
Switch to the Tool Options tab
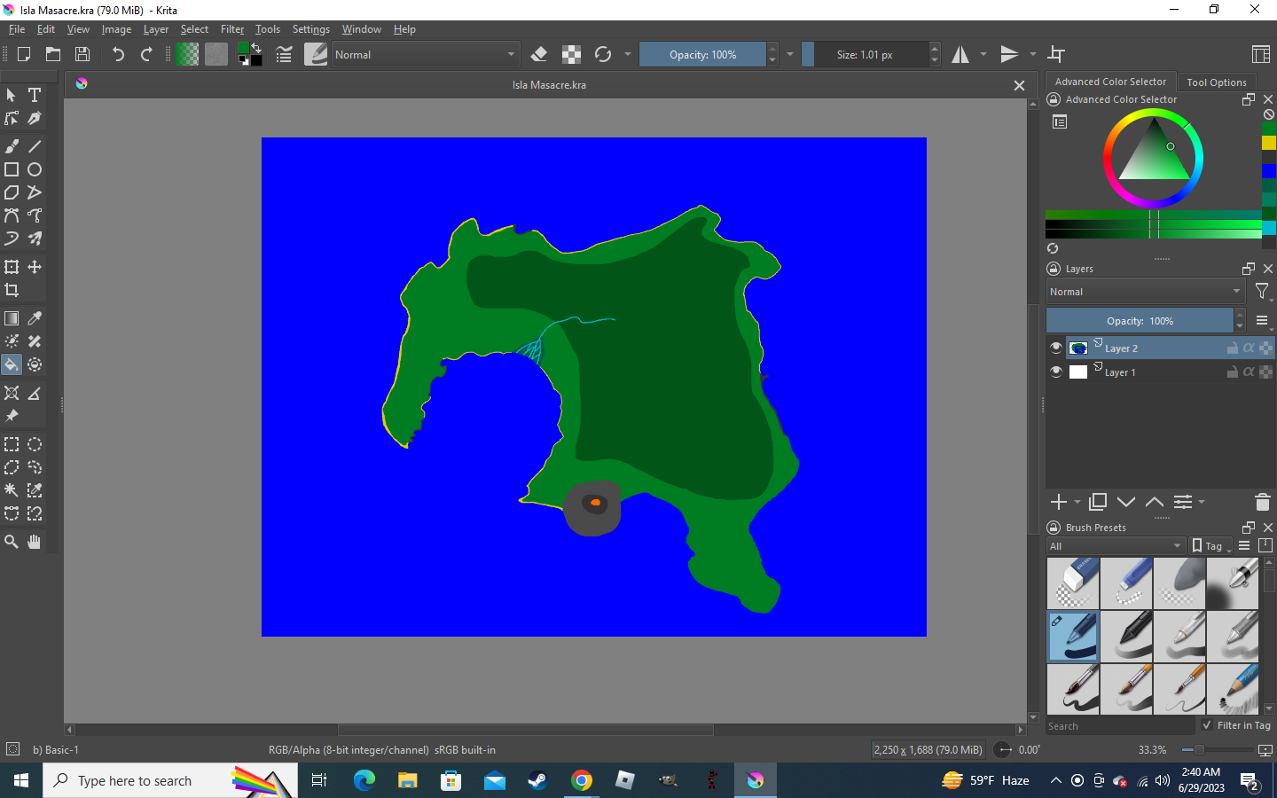click(x=1217, y=82)
